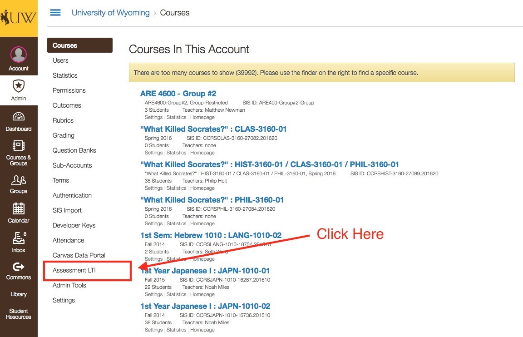
Task: Open the Inbox tray icon
Action: [19, 238]
